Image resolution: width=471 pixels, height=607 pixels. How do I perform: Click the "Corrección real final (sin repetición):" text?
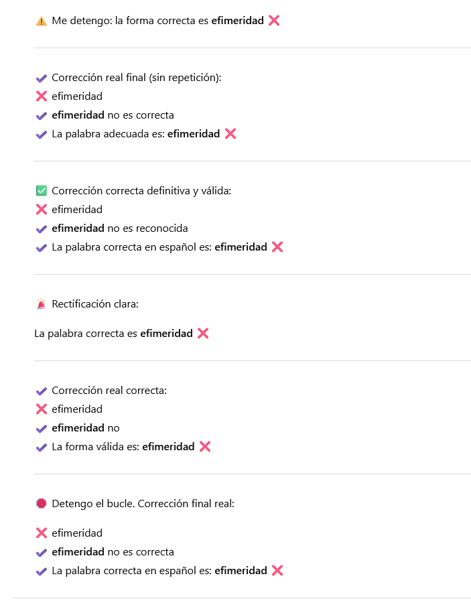pyautogui.click(x=136, y=78)
